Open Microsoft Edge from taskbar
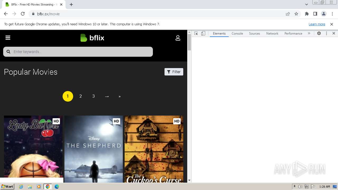 [57, 187]
